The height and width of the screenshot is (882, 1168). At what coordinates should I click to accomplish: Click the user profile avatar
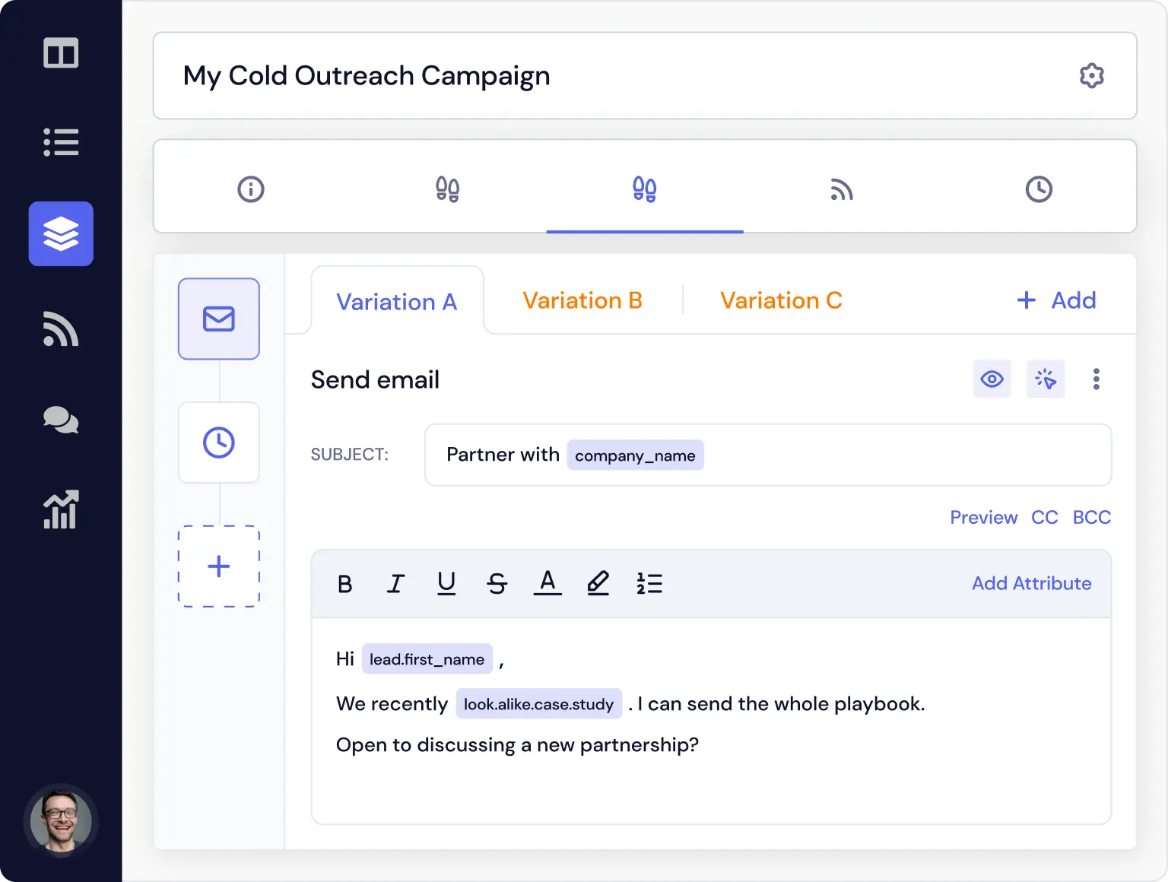coord(61,821)
